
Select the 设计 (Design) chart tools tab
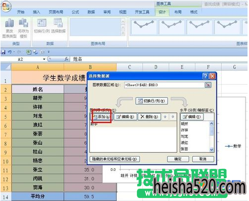(162, 12)
